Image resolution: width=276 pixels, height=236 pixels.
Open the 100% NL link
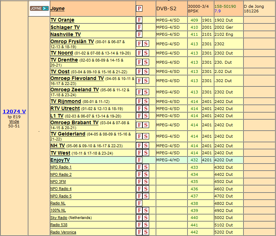(58, 210)
